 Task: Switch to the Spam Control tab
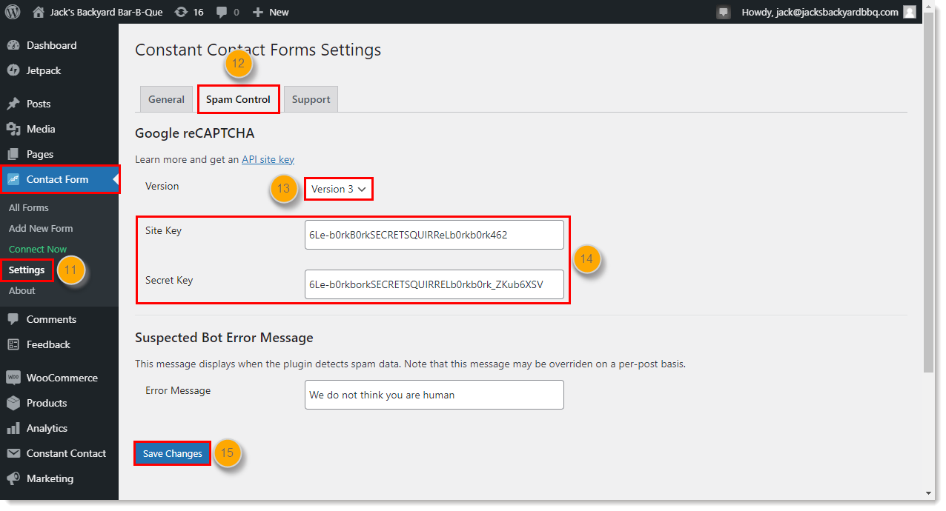pos(238,99)
